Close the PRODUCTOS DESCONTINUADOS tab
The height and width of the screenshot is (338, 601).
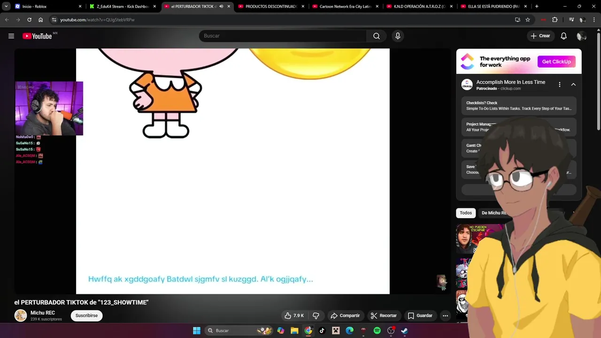coord(303,7)
